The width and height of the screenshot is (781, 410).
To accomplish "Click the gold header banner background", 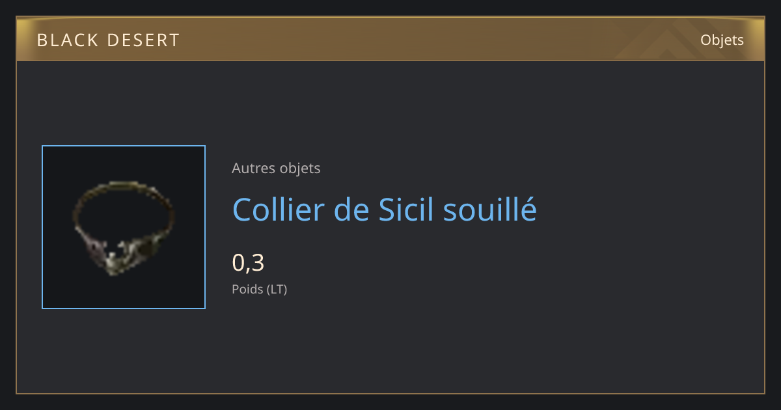I will (x=390, y=39).
